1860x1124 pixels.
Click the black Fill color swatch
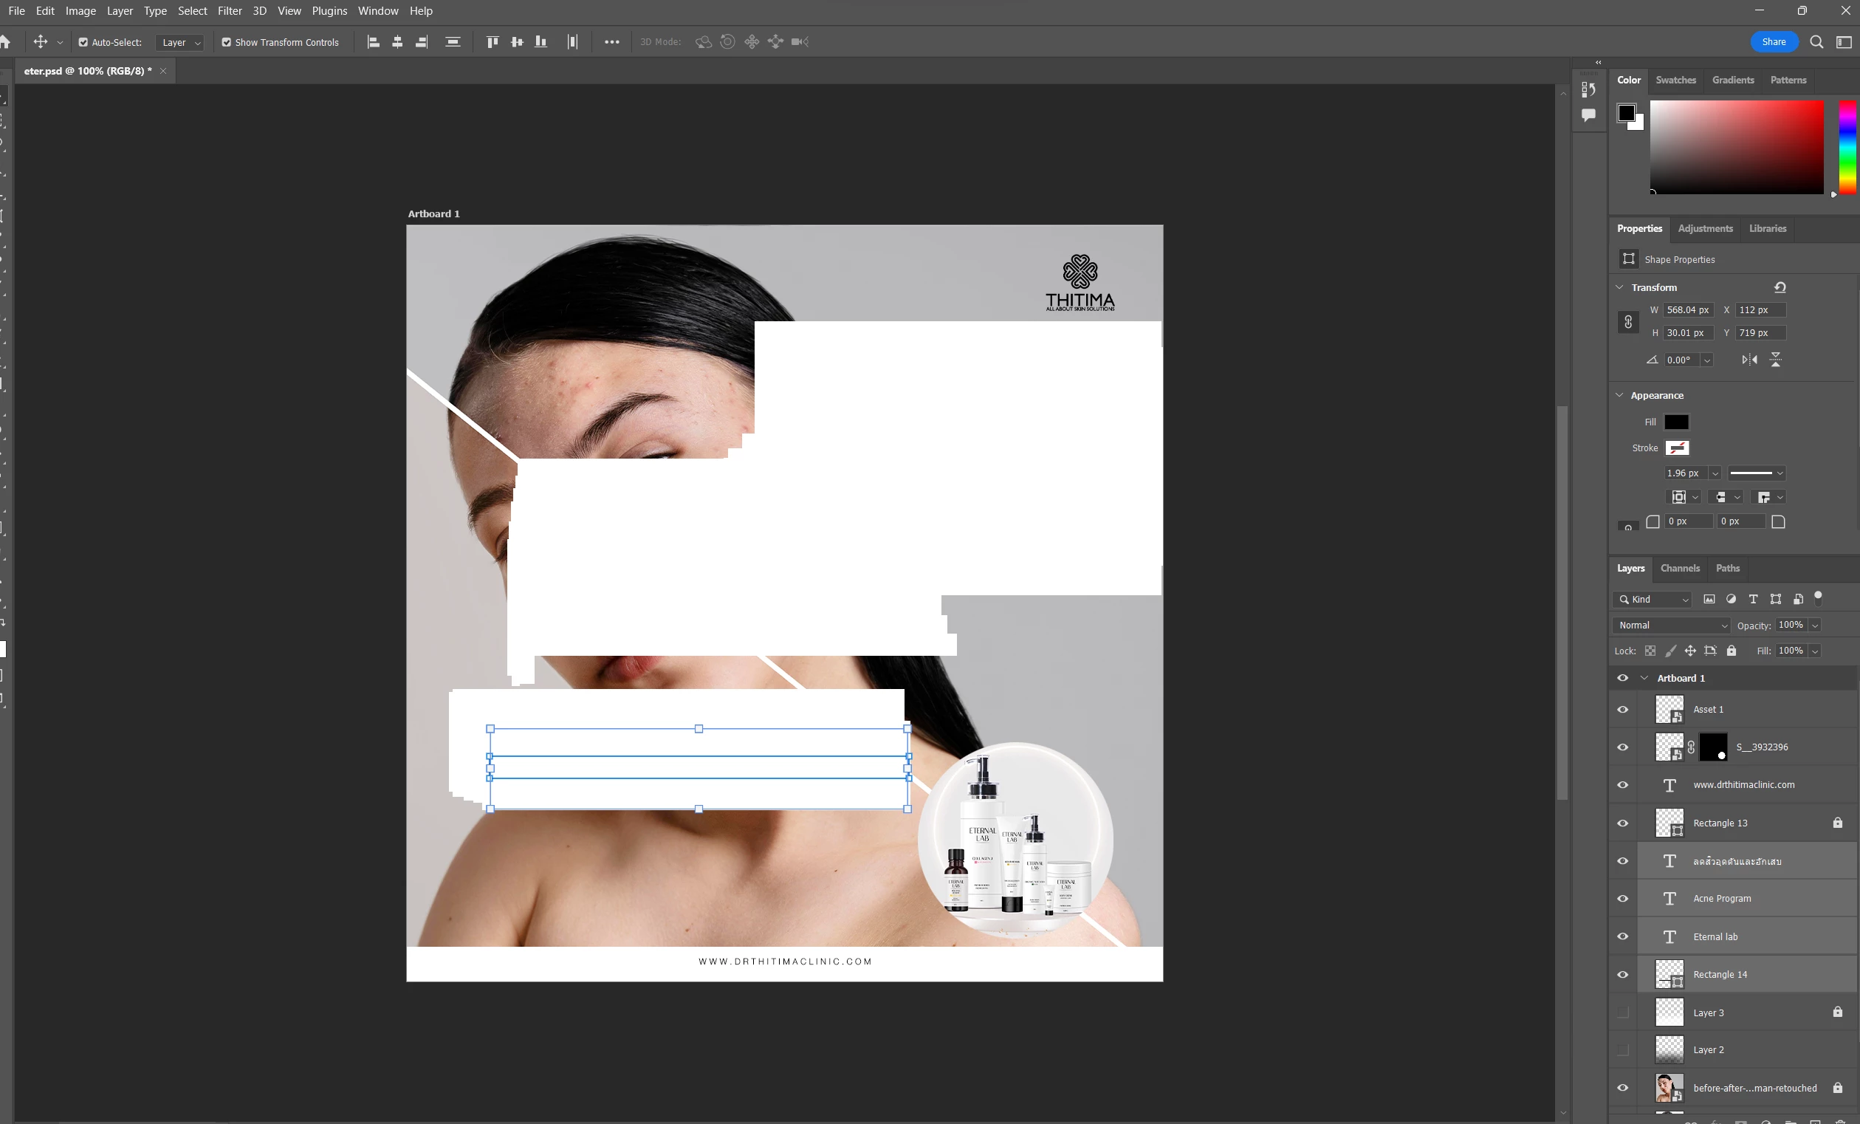tap(1676, 422)
